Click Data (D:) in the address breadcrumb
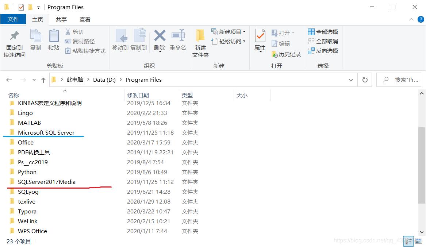This screenshot has width=426, height=247. [x=104, y=80]
